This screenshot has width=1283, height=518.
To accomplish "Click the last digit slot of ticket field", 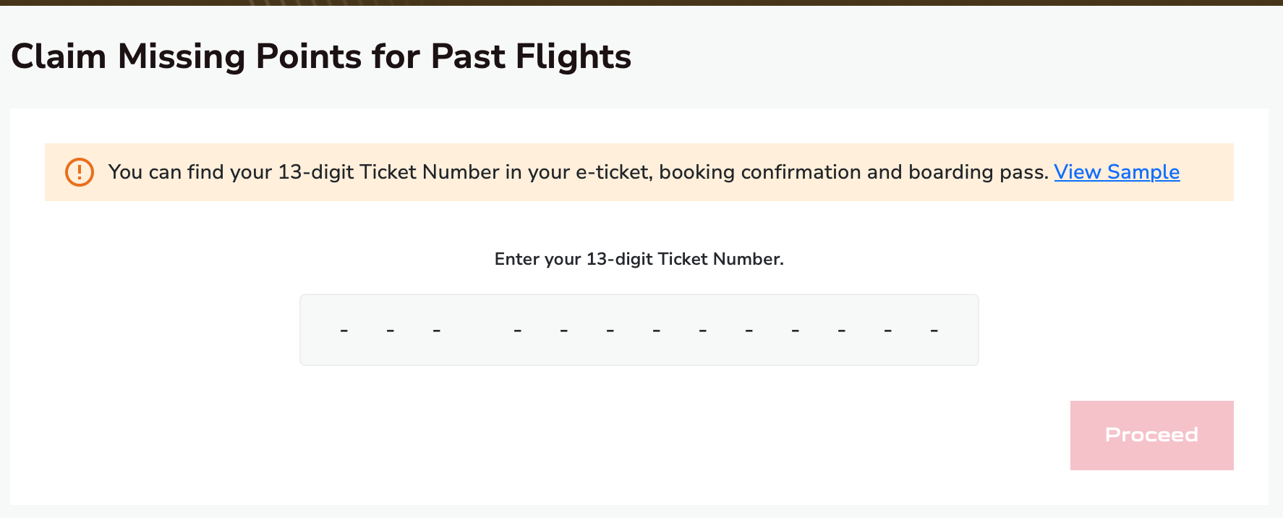I will [934, 331].
